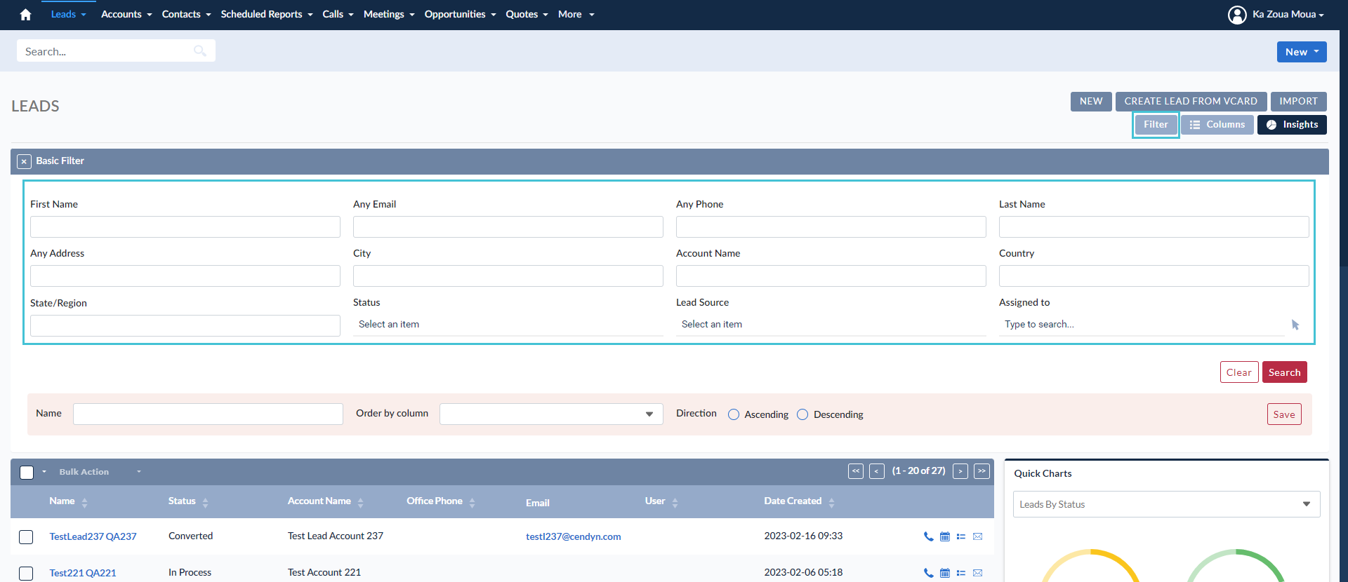Log a call for TestLead237 QA237
This screenshot has height=582, width=1348.
[928, 536]
